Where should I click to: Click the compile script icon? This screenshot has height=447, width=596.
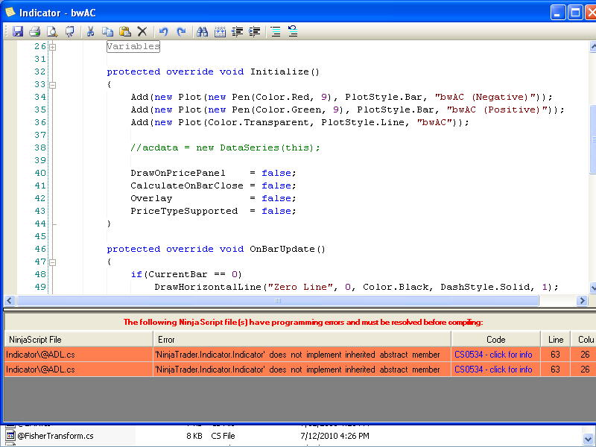click(x=70, y=31)
